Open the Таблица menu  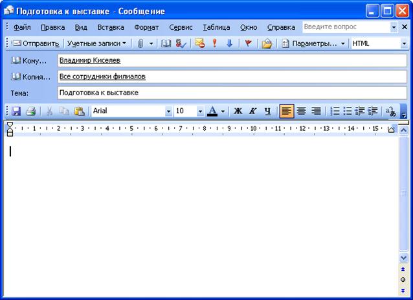[216, 27]
